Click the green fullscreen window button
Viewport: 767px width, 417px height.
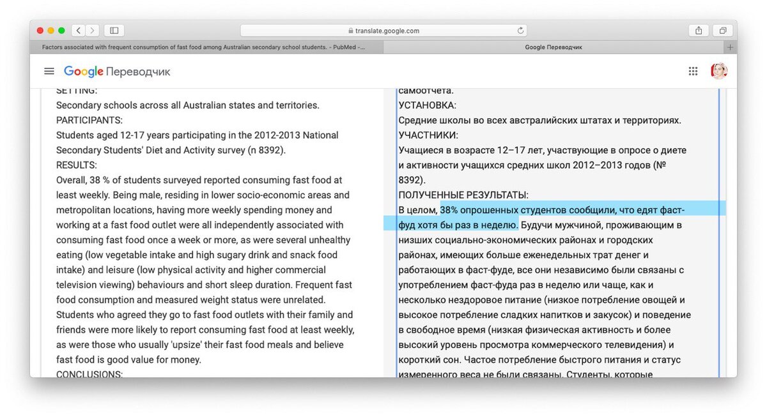[61, 31]
